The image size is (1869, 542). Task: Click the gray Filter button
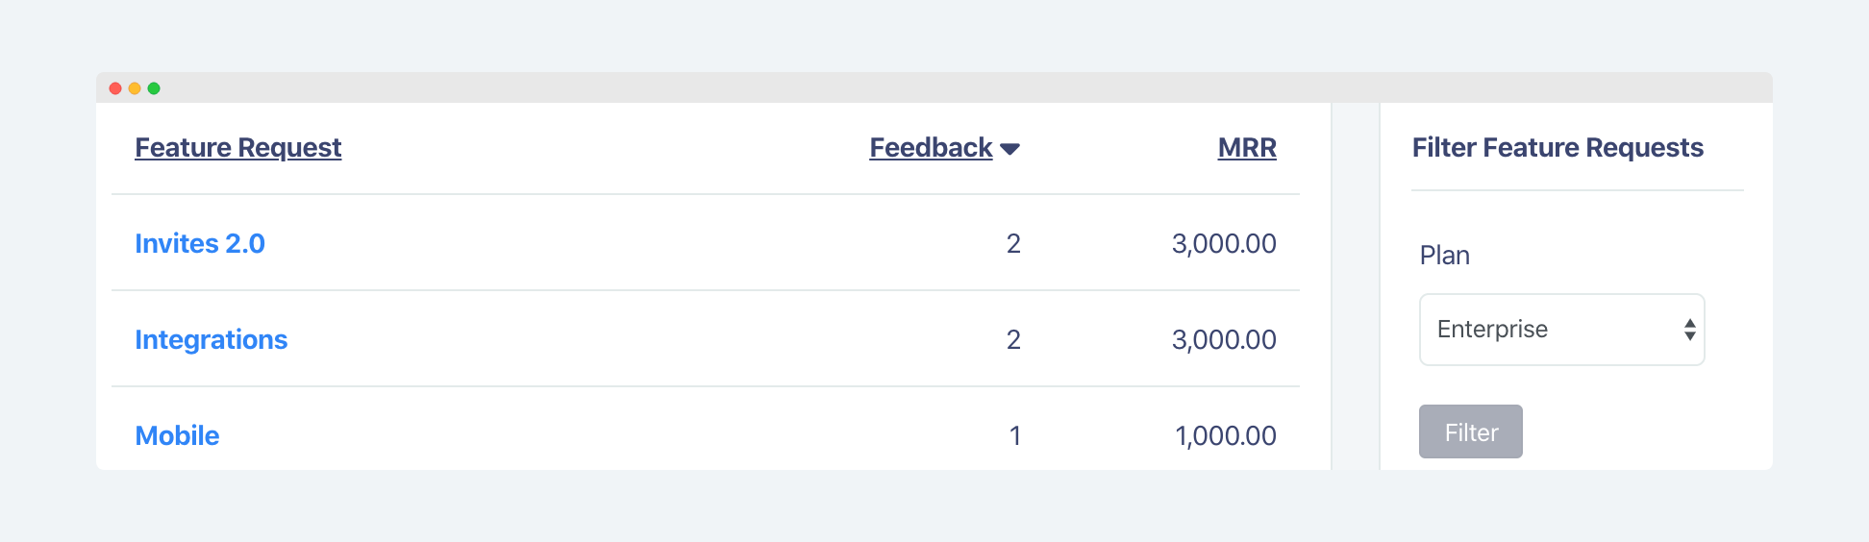(1471, 431)
